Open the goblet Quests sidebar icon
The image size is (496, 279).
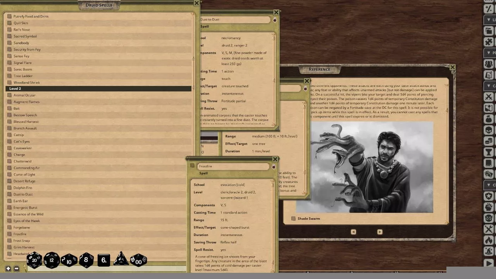click(x=489, y=152)
